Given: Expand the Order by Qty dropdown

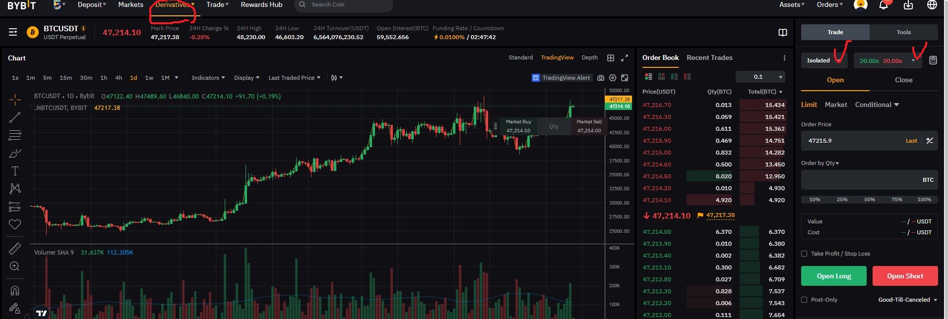Looking at the screenshot, I should [820, 163].
